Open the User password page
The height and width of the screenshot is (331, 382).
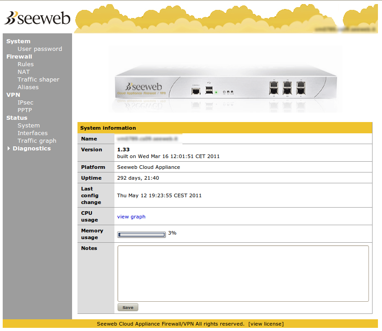coord(40,49)
